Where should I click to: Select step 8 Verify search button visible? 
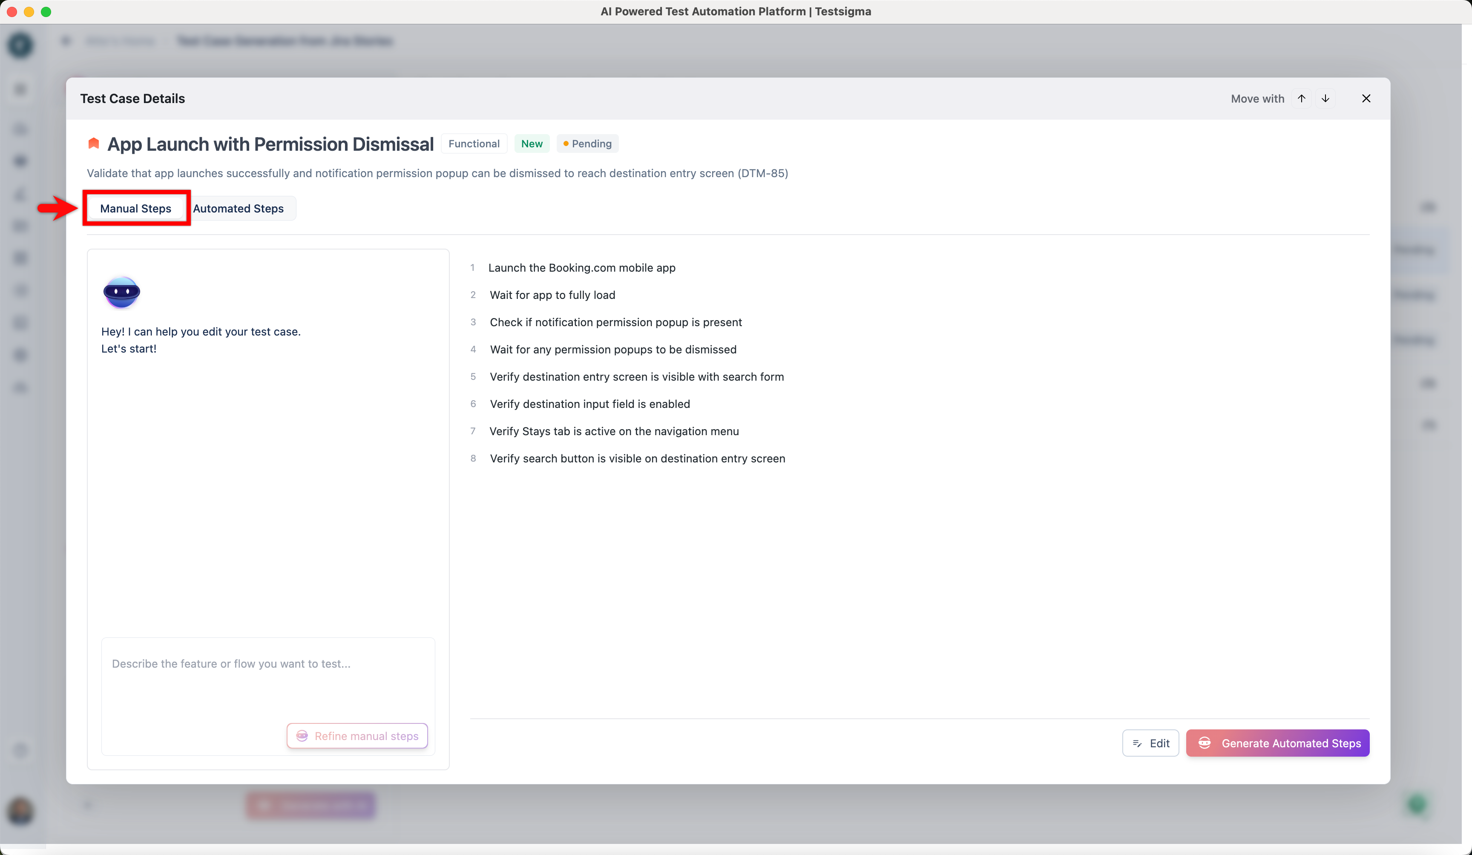637,459
